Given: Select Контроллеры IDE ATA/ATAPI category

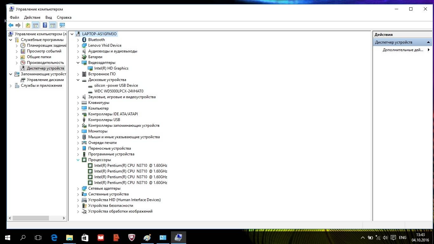Looking at the screenshot, I should (113, 114).
